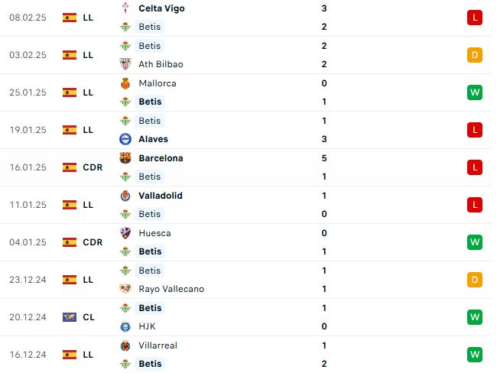Click the CDR label for Huesca match
Image resolution: width=497 pixels, height=373 pixels.
coord(93,242)
